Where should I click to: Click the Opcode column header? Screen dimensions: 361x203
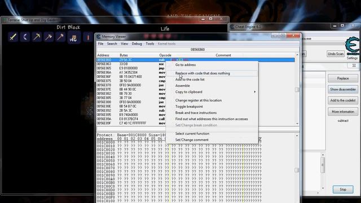pos(165,55)
